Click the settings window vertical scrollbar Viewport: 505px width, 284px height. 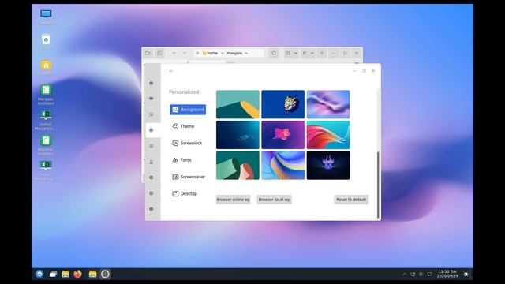point(378,185)
